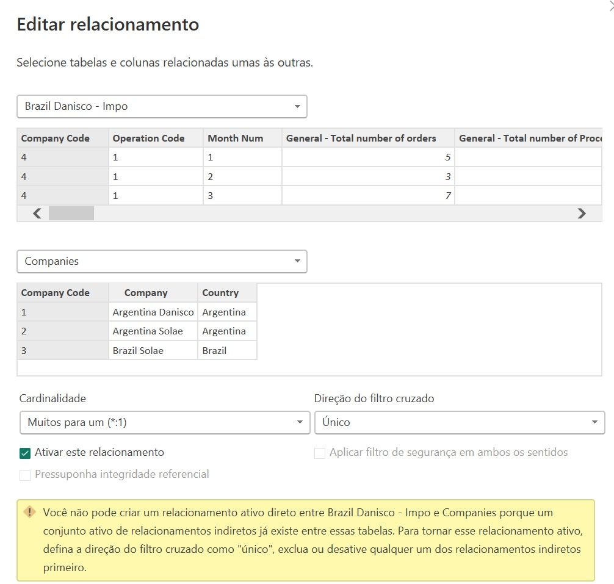
Task: Open the Cardinalidade dropdown
Action: pyautogui.click(x=165, y=422)
